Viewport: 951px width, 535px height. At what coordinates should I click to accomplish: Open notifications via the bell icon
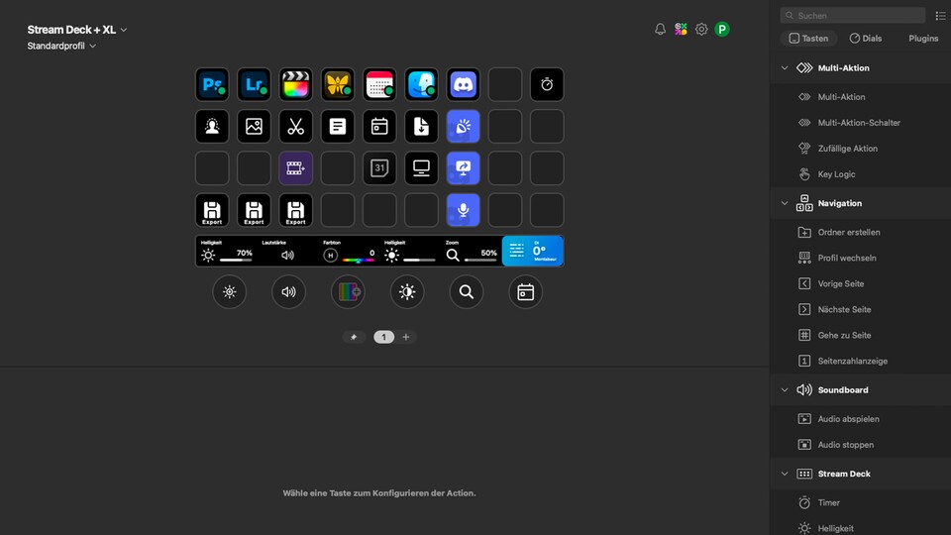click(661, 30)
